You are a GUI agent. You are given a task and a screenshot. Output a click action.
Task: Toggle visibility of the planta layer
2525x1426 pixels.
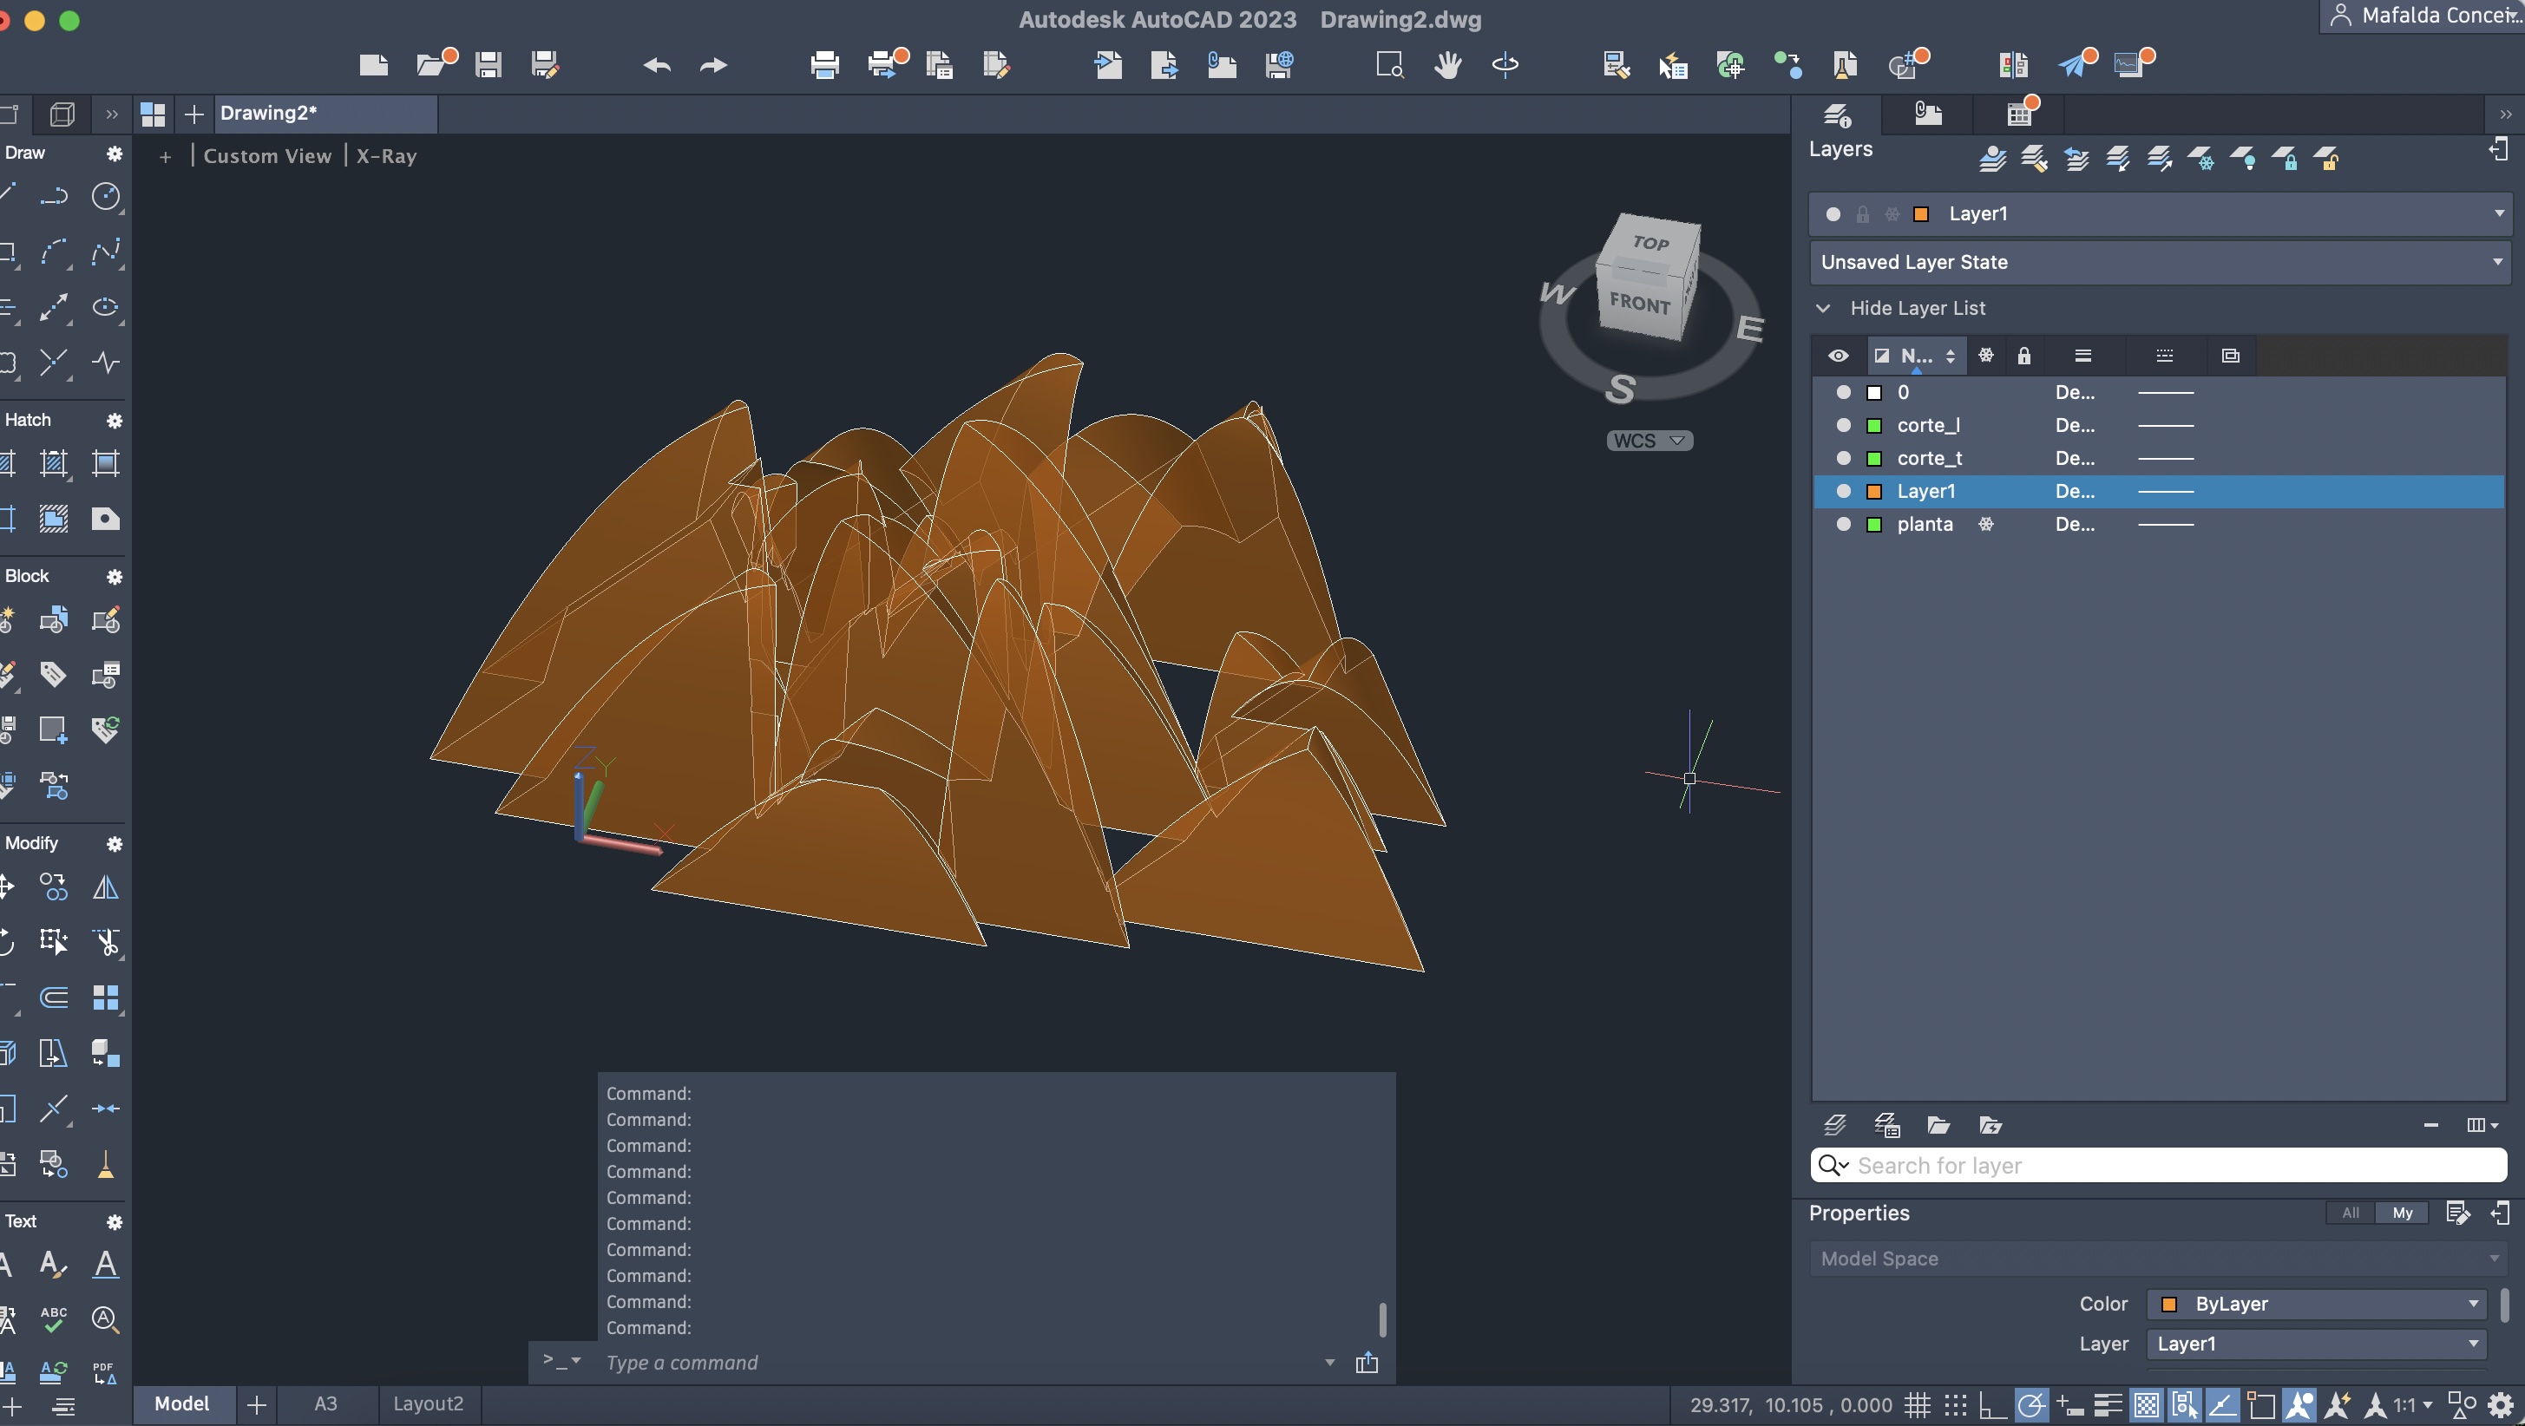click(x=1843, y=524)
